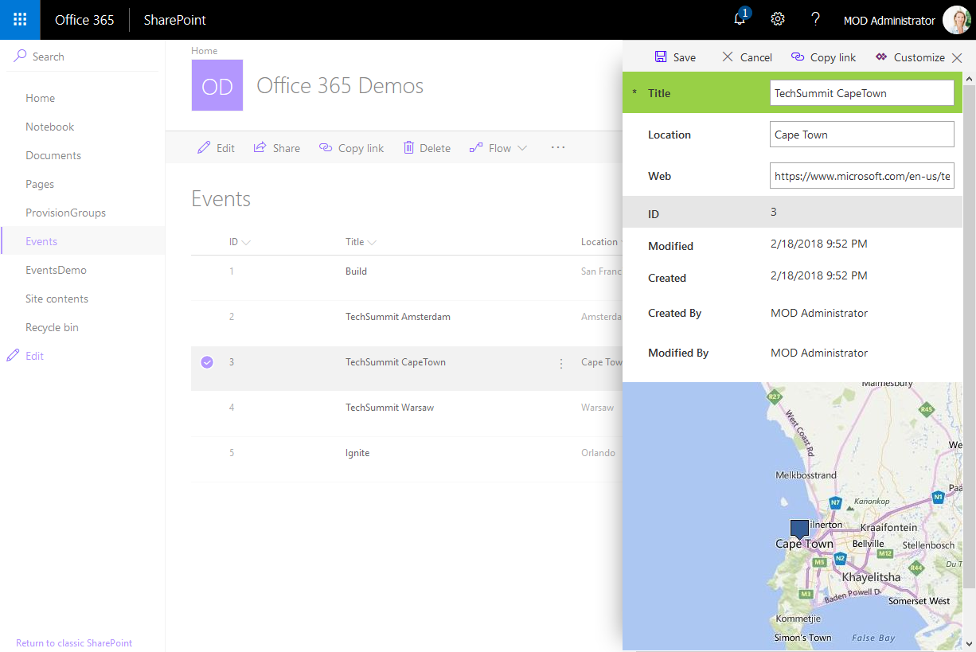The height and width of the screenshot is (652, 976).
Task: Click the Delete trash icon in toolbar
Action: [409, 148]
